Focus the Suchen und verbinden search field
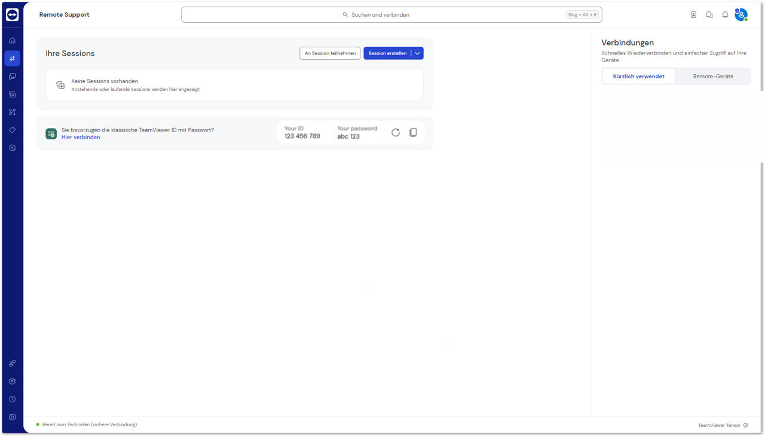This screenshot has width=765, height=437. coord(391,14)
